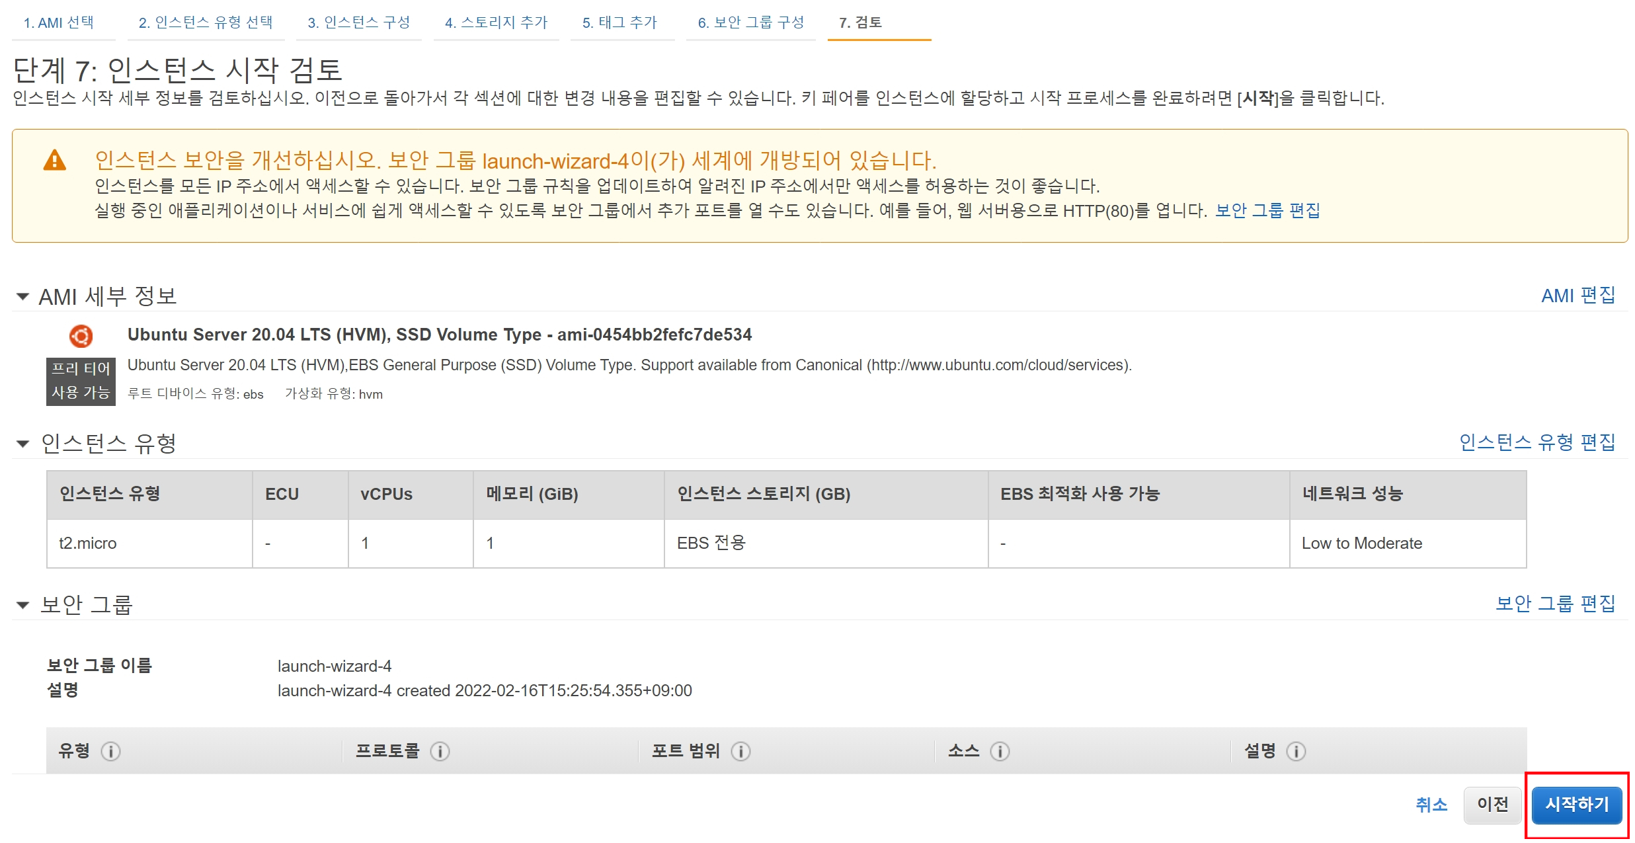The image size is (1635, 843).
Task: Click info icon next to 프로토콜 column
Action: point(440,751)
